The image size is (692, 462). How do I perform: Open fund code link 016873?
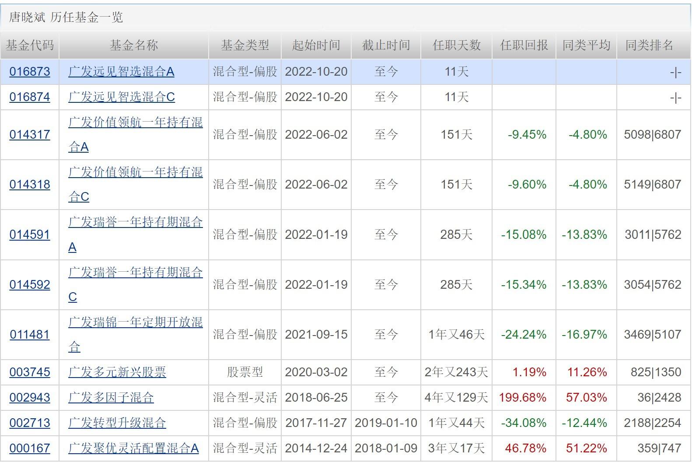pos(30,72)
